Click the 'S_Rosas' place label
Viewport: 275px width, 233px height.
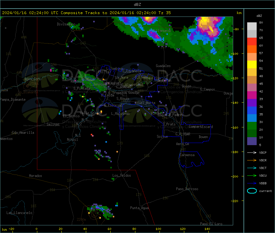(123, 99)
